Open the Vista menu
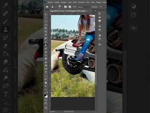The height and width of the screenshot is (113, 150). point(93,2)
